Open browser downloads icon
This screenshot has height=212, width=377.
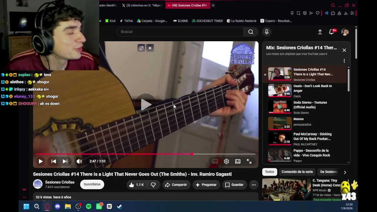[x=346, y=13]
